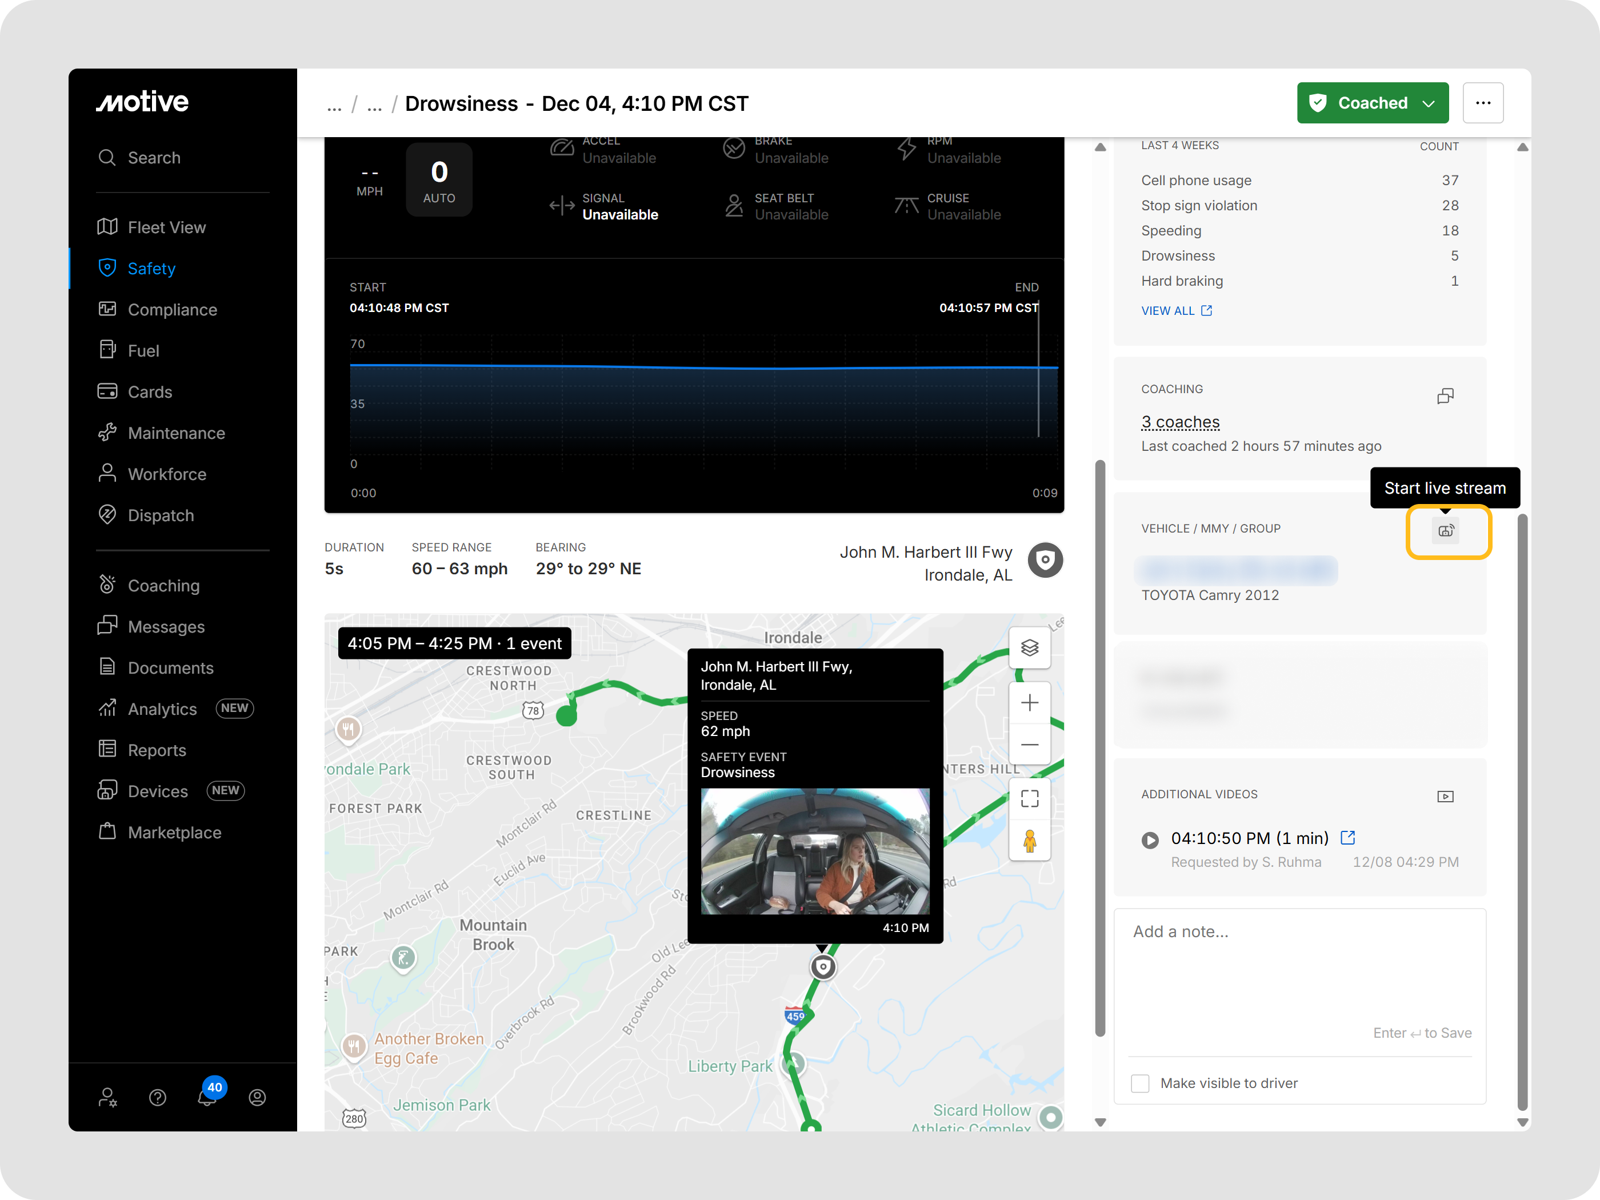Click the 0 AUTO gear indicator
The width and height of the screenshot is (1600, 1200).
pos(439,179)
